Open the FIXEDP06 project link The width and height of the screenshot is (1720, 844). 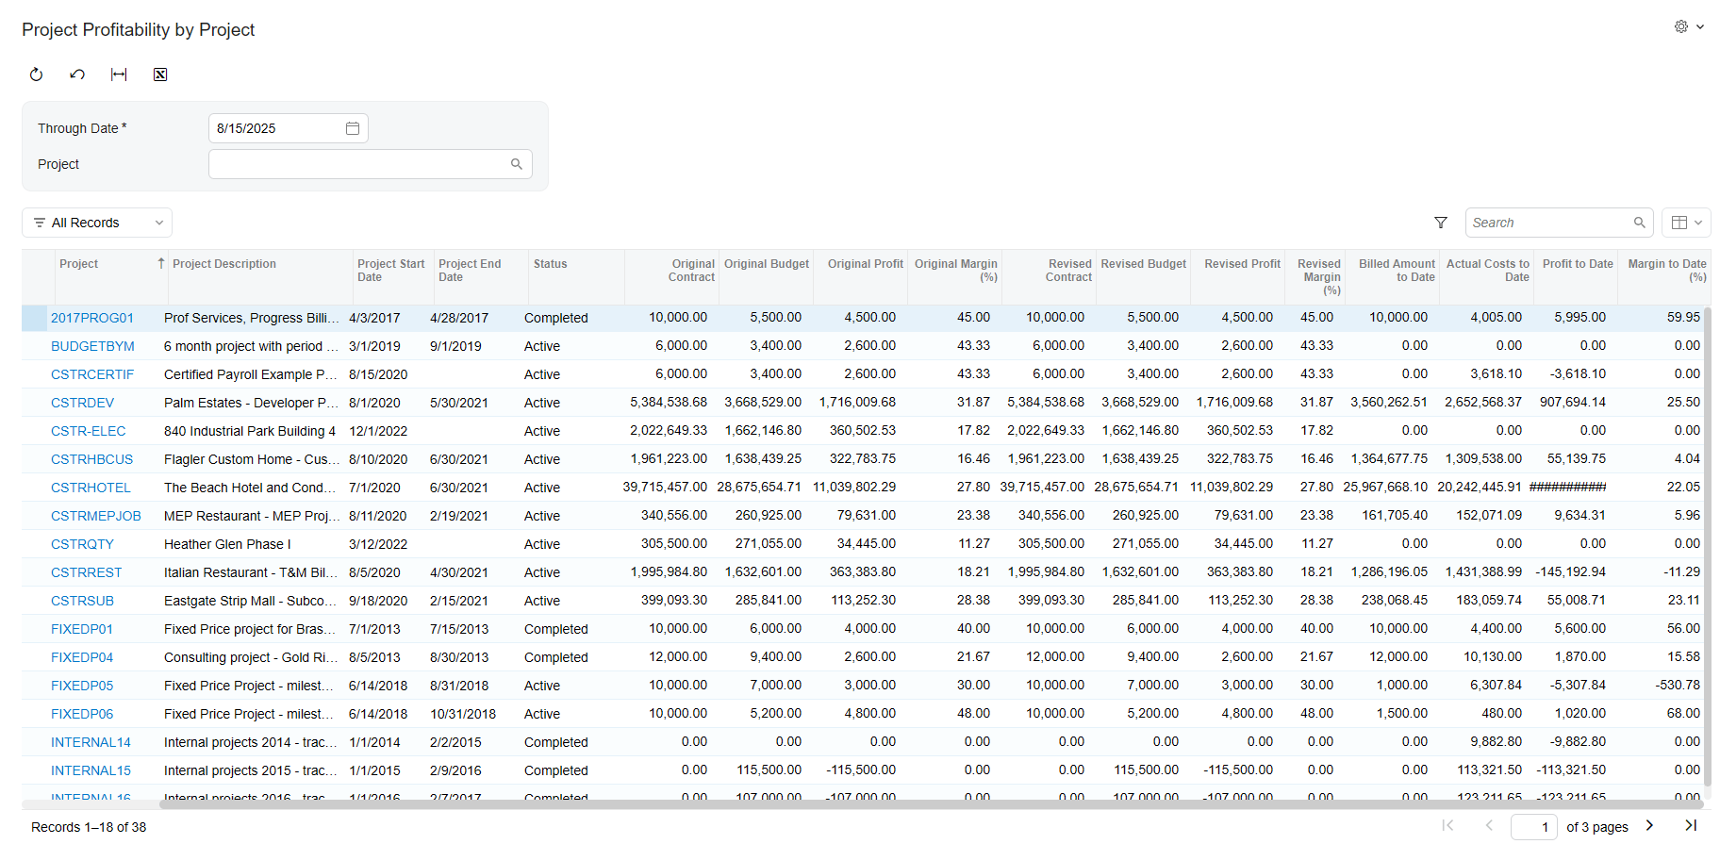tap(82, 714)
